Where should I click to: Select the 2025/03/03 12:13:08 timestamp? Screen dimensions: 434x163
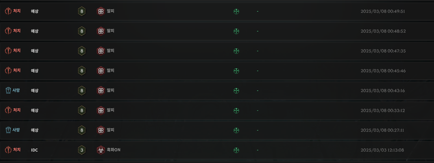click(x=382, y=150)
